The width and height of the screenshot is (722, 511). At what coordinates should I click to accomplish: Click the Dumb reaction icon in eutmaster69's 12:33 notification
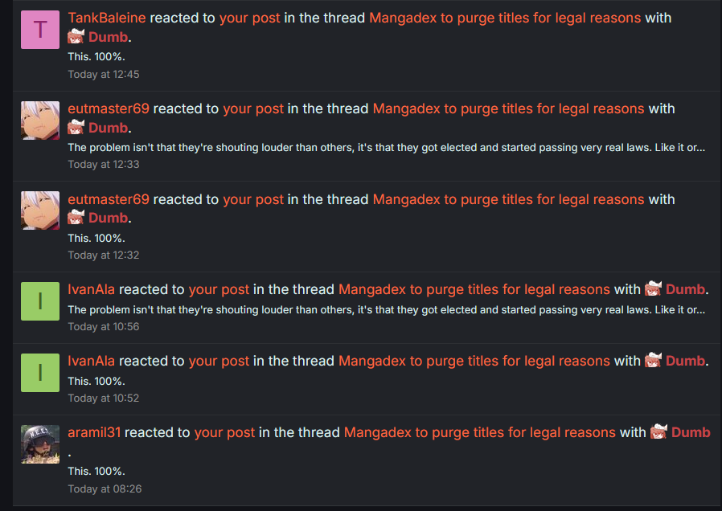pos(76,128)
